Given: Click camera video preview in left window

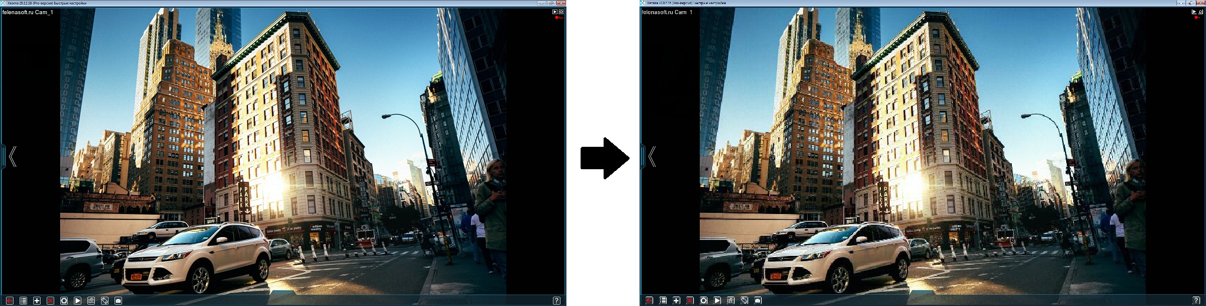Looking at the screenshot, I should coord(283,152).
